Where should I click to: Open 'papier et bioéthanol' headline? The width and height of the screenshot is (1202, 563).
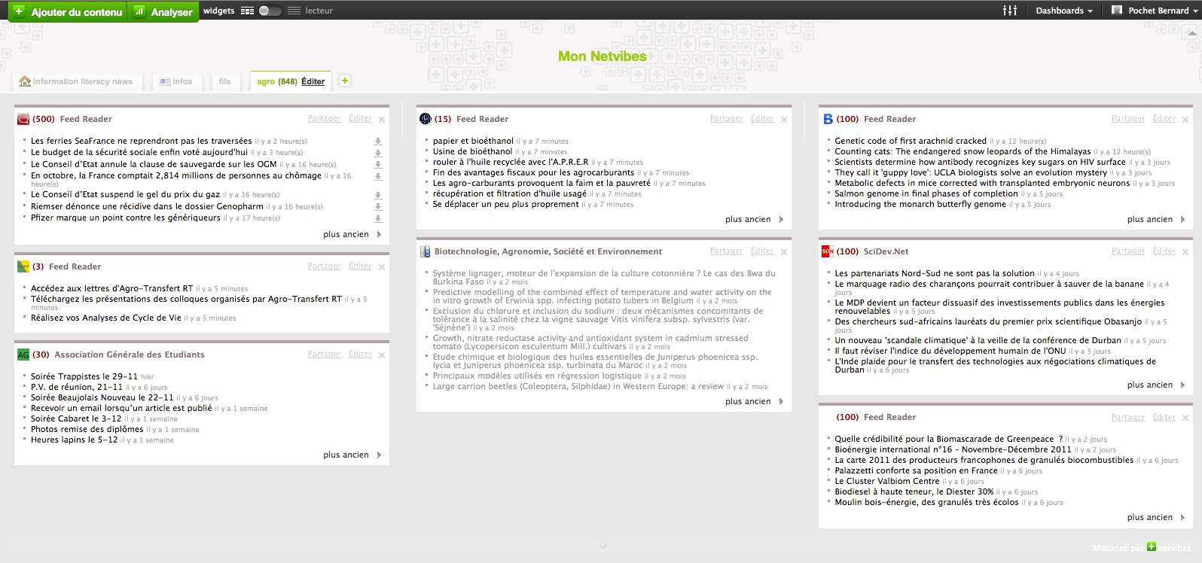click(x=473, y=141)
